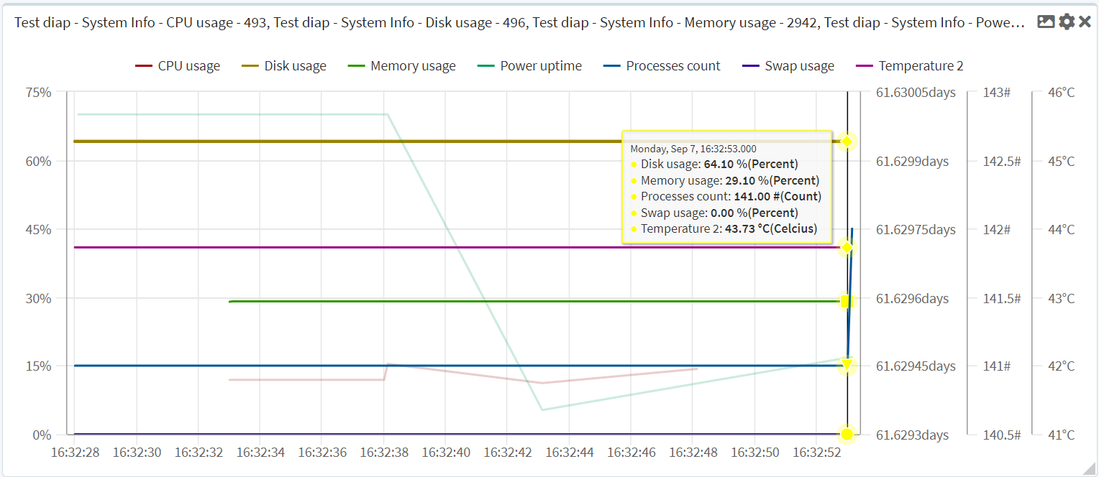The height and width of the screenshot is (477, 1099).
Task: Click the Disk usage olive legend line
Action: 250,66
